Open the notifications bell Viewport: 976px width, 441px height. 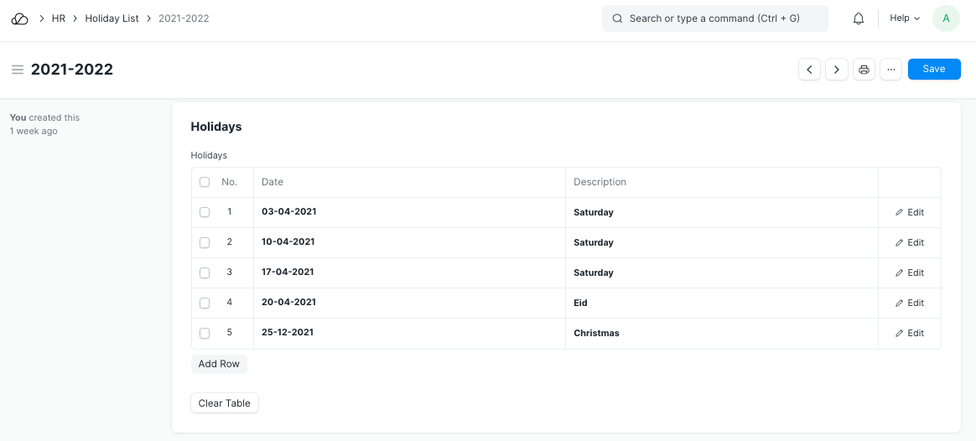(858, 18)
